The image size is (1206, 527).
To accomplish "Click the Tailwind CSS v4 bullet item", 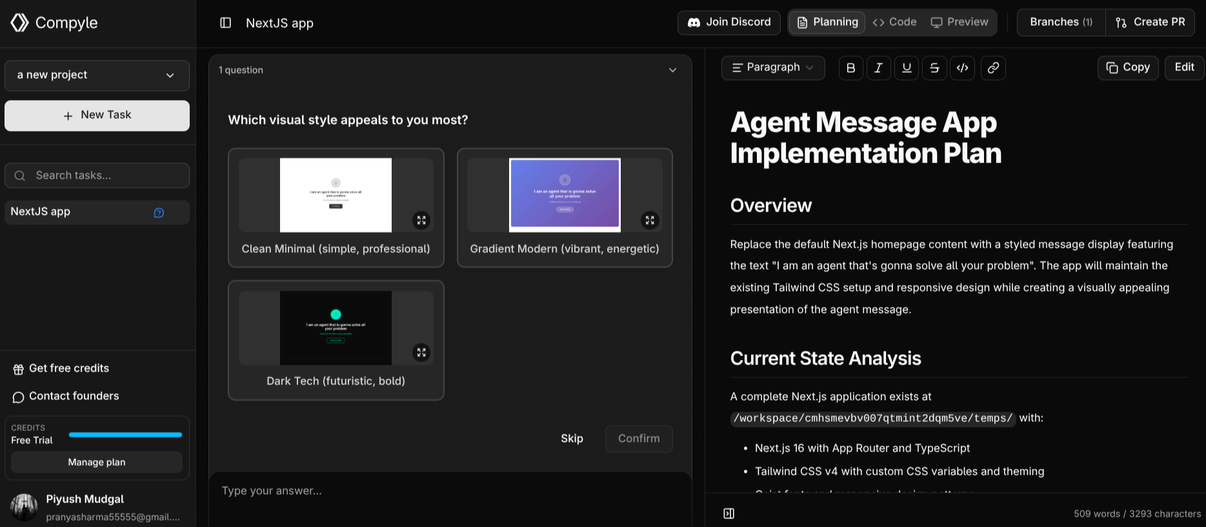I will (899, 472).
